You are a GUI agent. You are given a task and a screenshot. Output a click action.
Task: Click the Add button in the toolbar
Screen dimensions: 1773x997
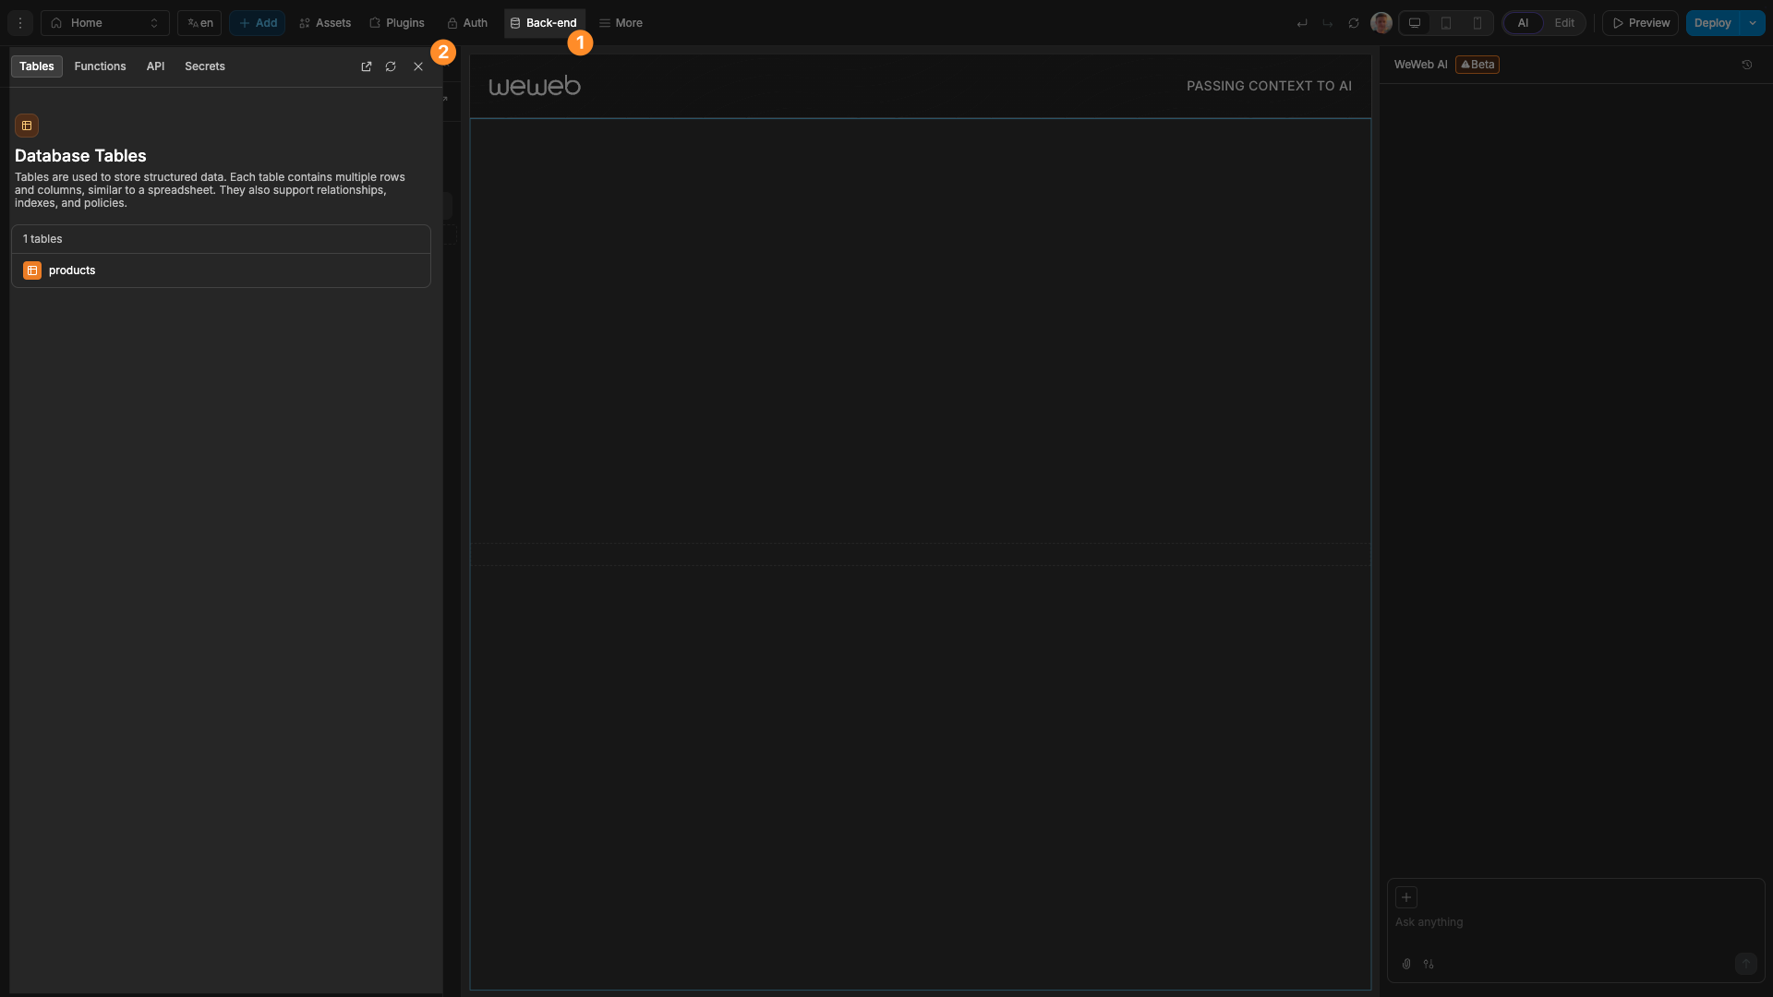tap(257, 23)
